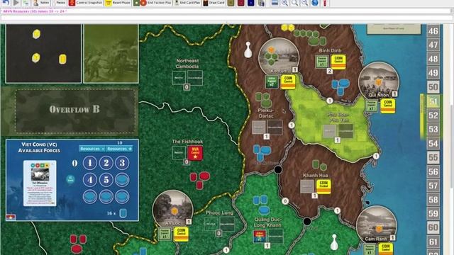Screen dimensions: 454x255
Task: Select VC available base slot 1
Action: 90,163
